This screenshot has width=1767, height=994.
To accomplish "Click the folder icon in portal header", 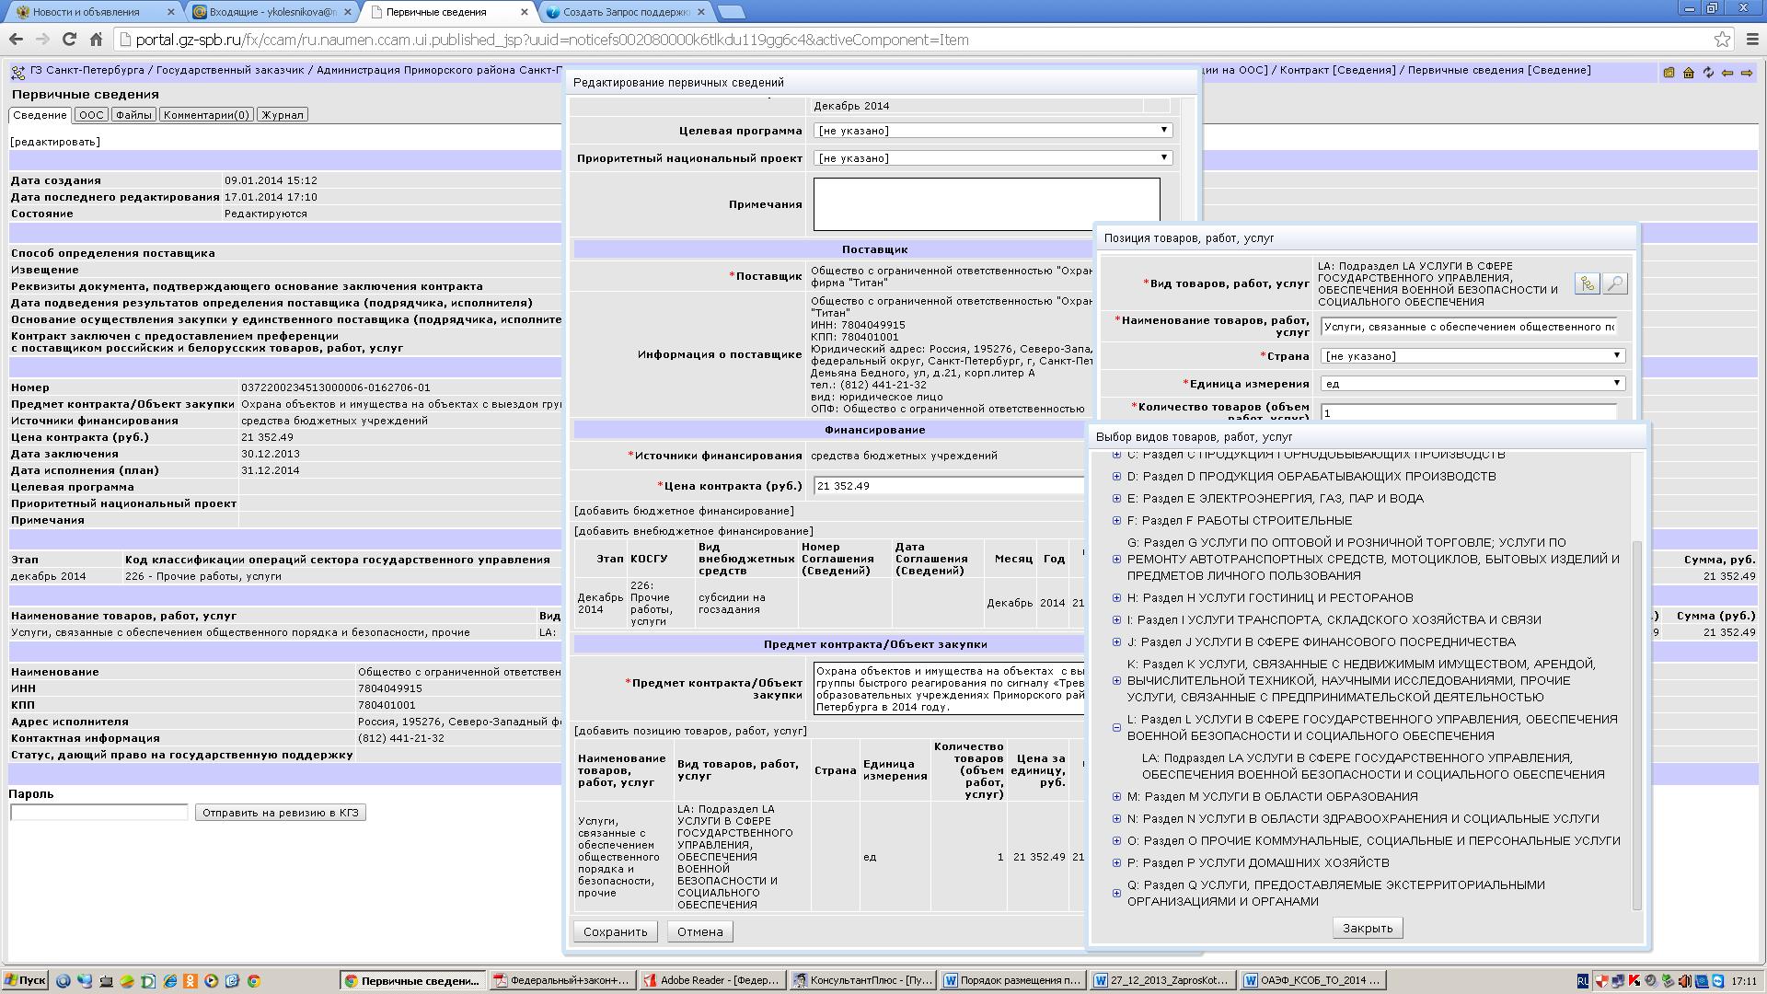I will coord(1669,73).
